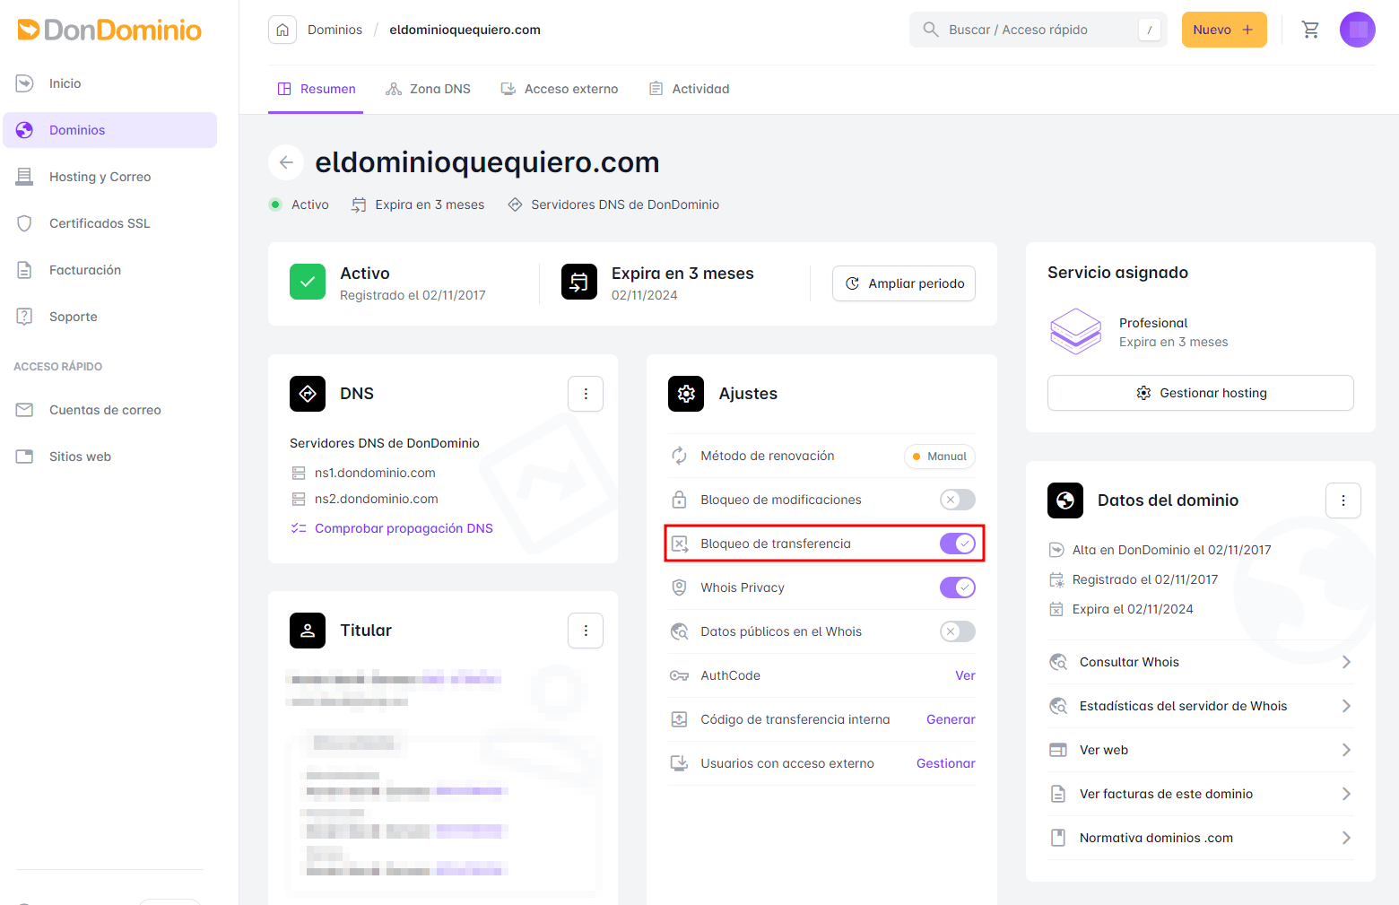Viewport: 1399px width, 905px height.
Task: Click the Titular person icon
Action: click(308, 631)
